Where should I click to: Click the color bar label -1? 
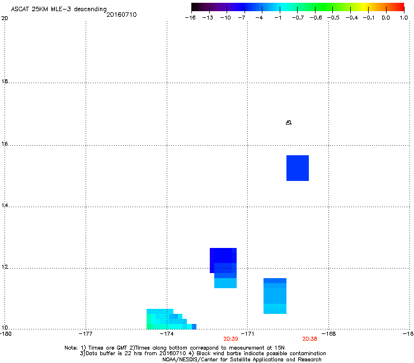click(277, 18)
